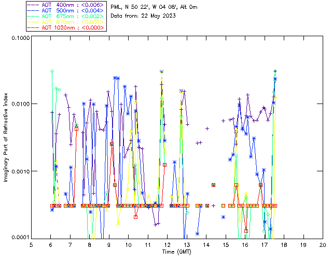This screenshot has height=265, width=332.
Task: Click the 20 tick label on time axis
Action: click(x=323, y=245)
